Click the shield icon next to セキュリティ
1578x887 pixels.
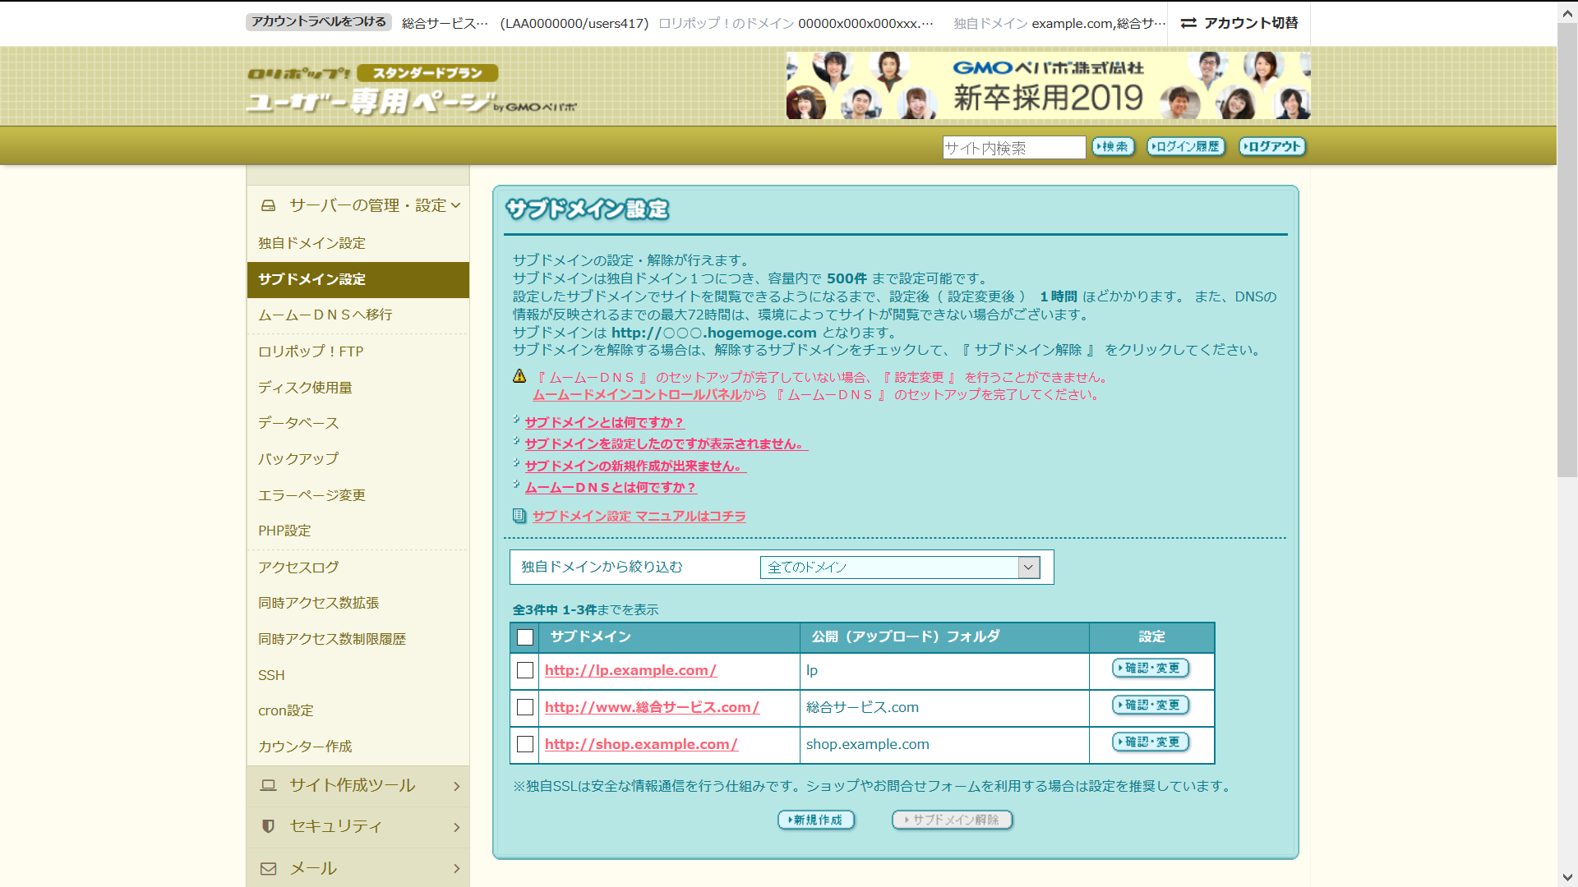click(x=268, y=826)
